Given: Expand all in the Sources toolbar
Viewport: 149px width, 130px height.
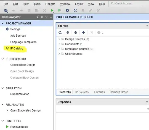Looking at the screenshot, I should click(76, 32).
